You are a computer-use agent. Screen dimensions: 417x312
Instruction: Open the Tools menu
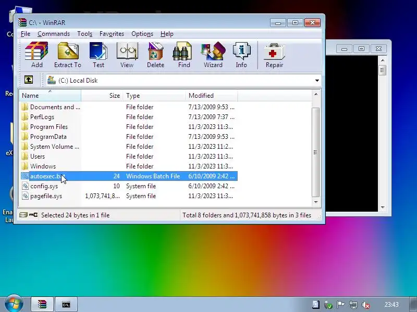coord(84,34)
